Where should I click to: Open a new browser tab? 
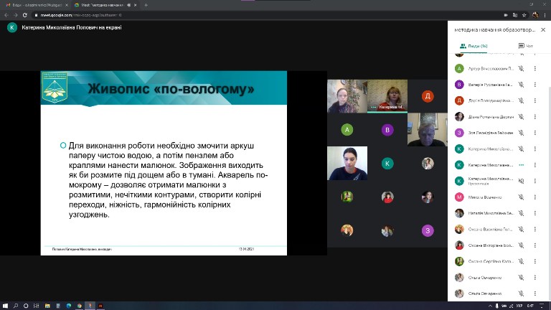[x=146, y=5]
